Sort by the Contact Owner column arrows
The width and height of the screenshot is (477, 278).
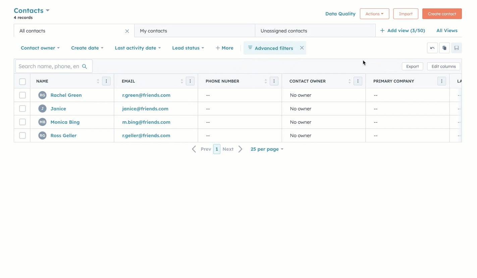pos(350,81)
